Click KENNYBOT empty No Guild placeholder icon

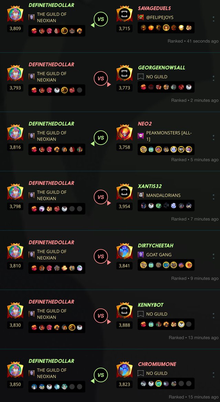point(141,314)
